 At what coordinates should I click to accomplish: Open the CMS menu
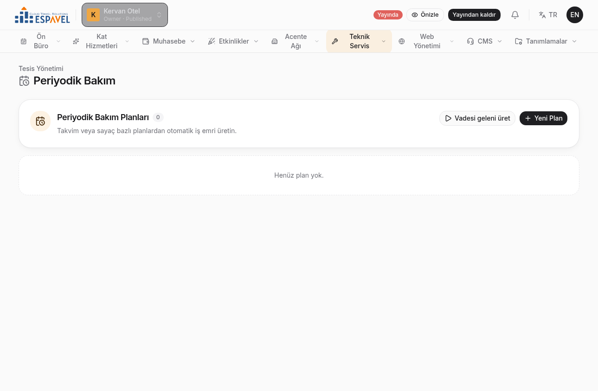(484, 41)
